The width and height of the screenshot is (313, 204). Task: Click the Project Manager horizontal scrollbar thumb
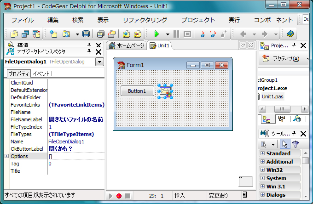coord(282,109)
